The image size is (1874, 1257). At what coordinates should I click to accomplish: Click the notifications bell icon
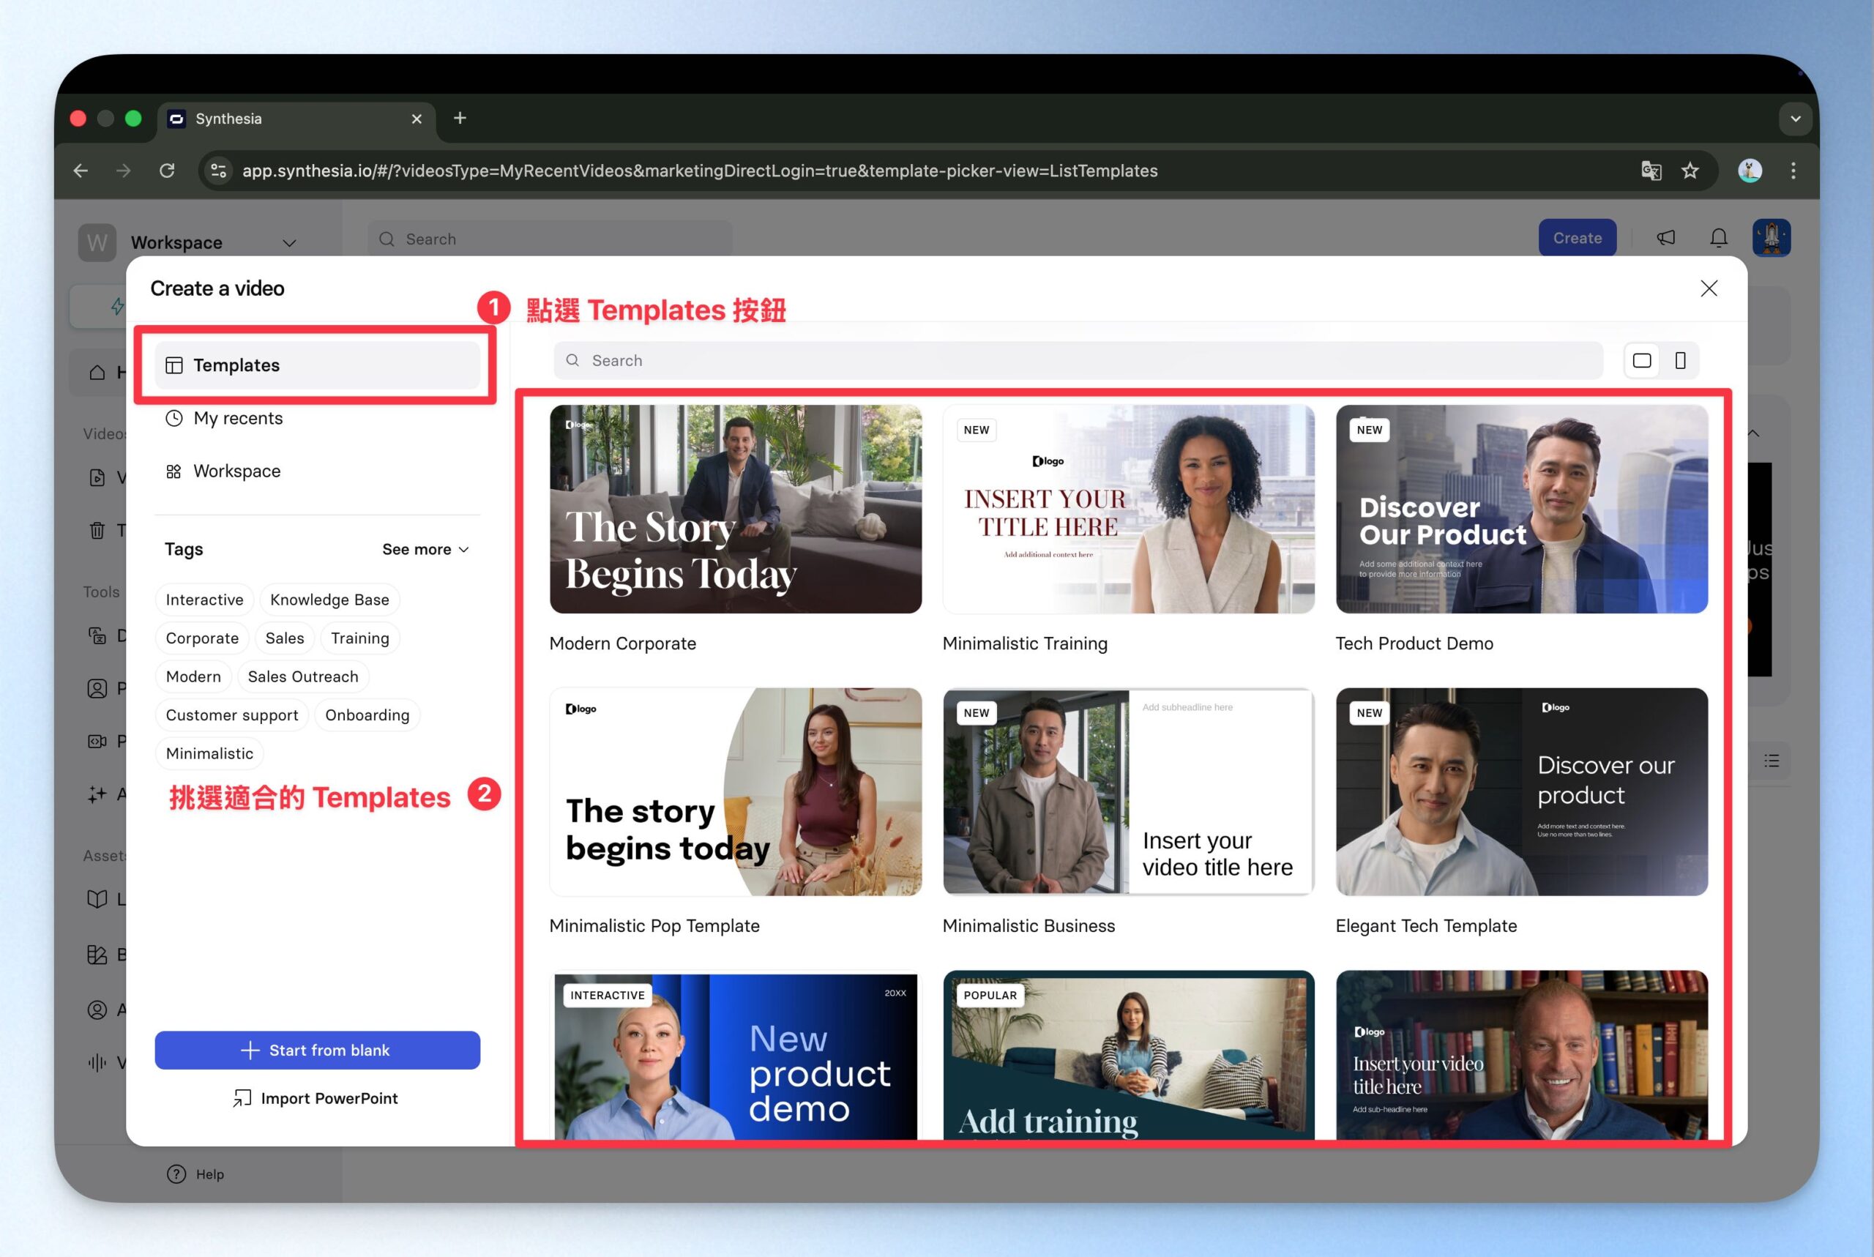tap(1719, 238)
